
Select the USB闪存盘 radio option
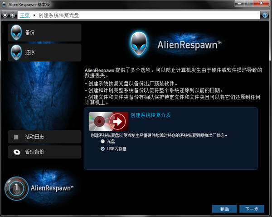tap(102, 149)
